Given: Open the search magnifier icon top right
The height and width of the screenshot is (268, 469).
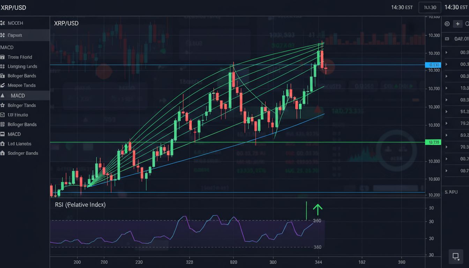Looking at the screenshot, I should pos(467,24).
